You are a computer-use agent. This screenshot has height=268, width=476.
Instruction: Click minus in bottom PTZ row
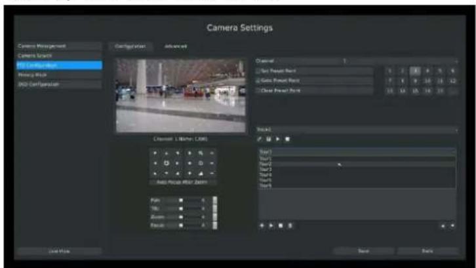(212, 174)
